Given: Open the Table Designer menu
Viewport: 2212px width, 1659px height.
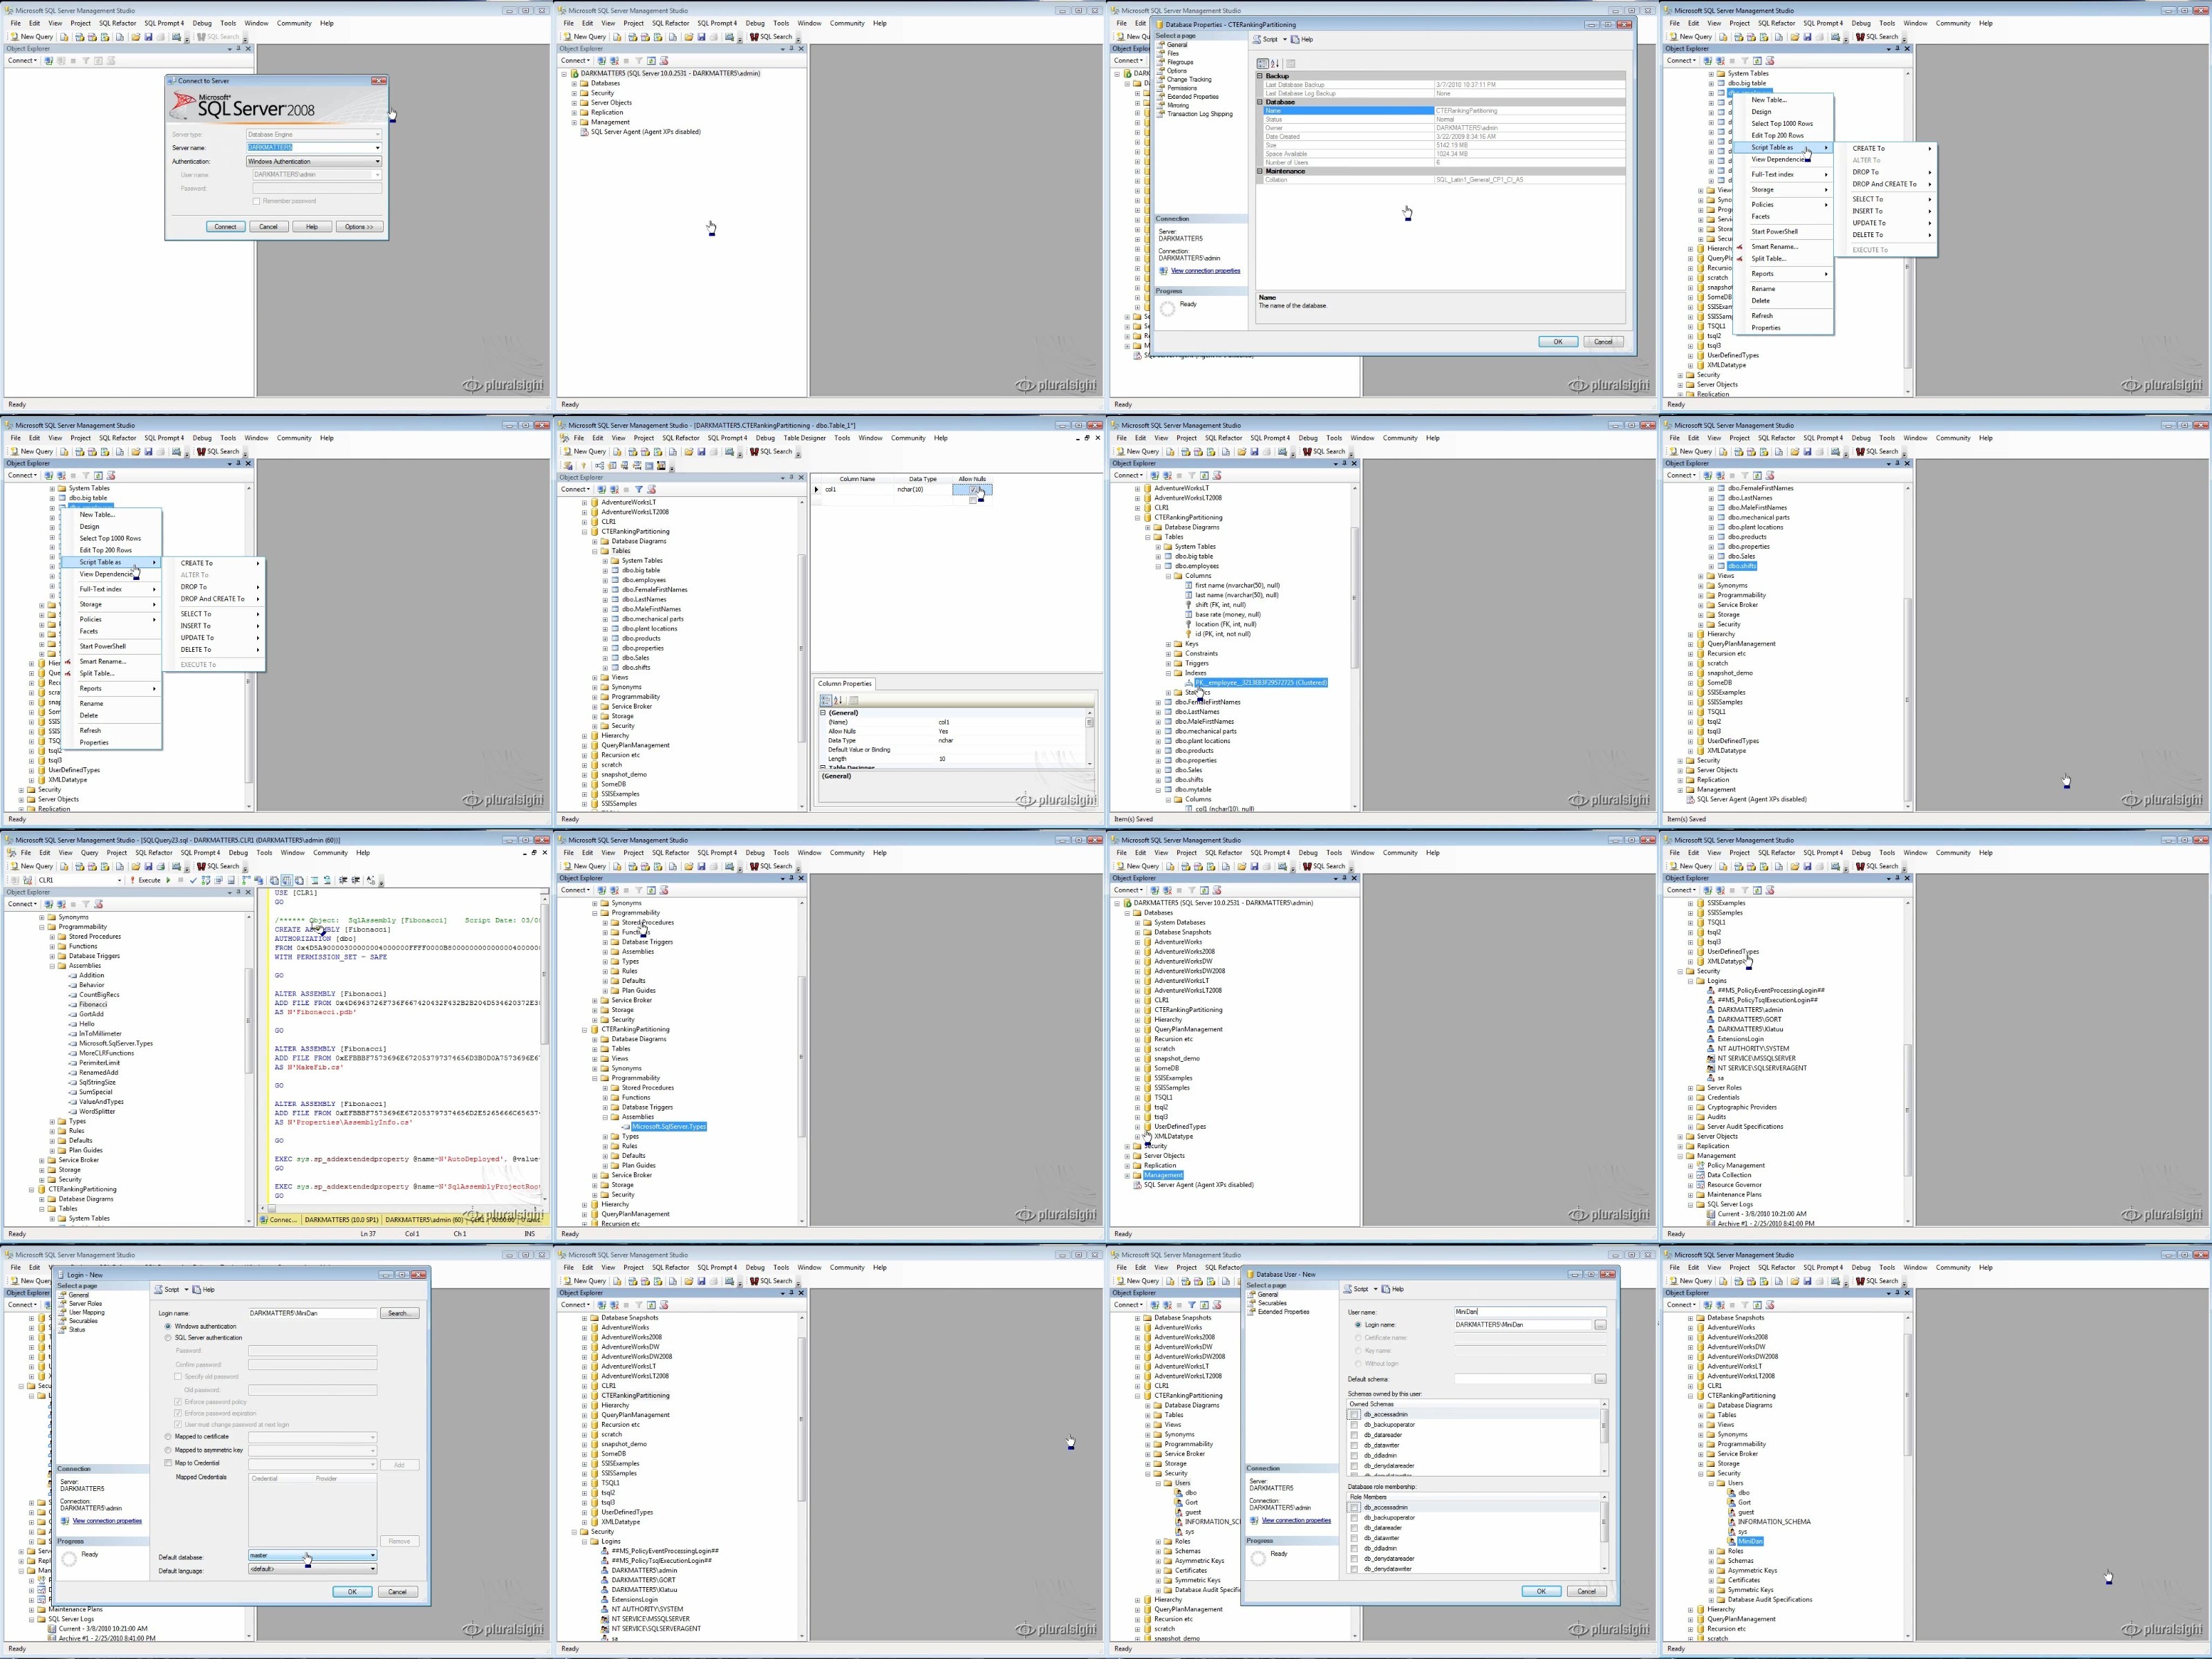Looking at the screenshot, I should coord(804,438).
